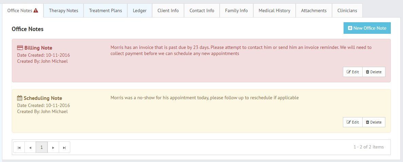Image resolution: width=403 pixels, height=162 pixels.
Task: View the Client Info tab
Action: tap(168, 10)
